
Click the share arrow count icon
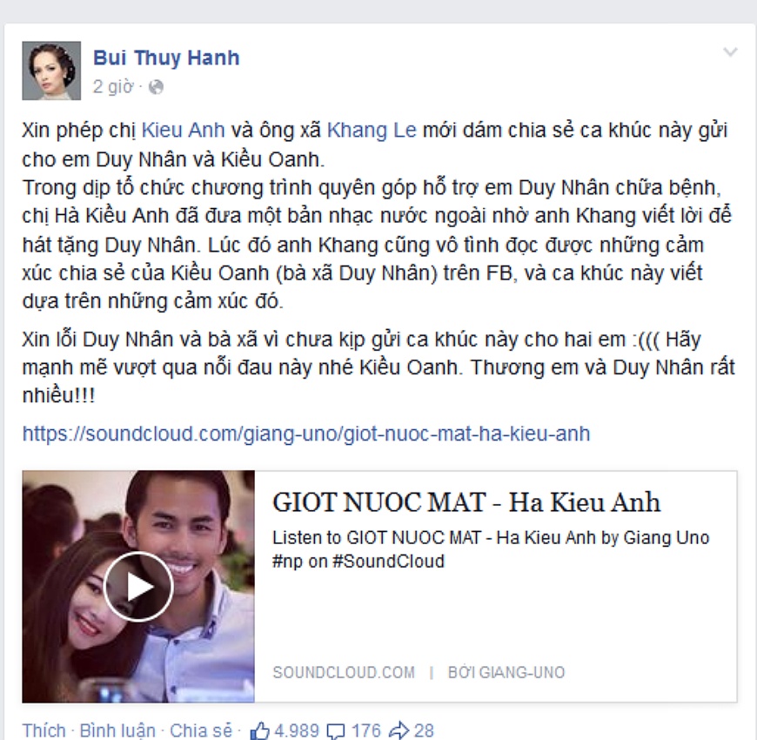click(x=399, y=730)
